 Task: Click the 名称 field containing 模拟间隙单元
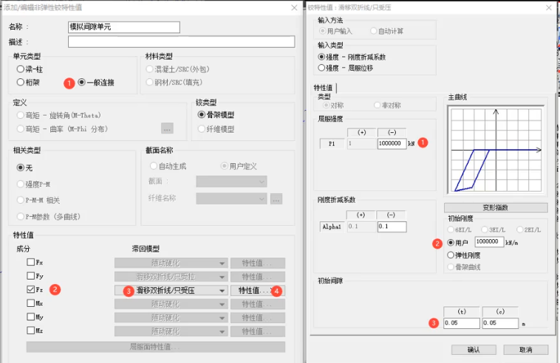pos(123,27)
